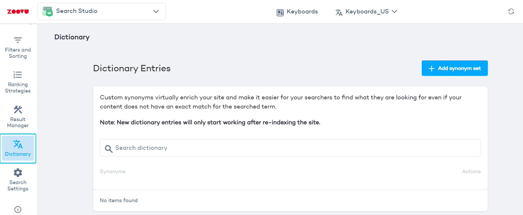Screen dimensions: 523x215
Task: Click Add synonym set button
Action: (459, 68)
